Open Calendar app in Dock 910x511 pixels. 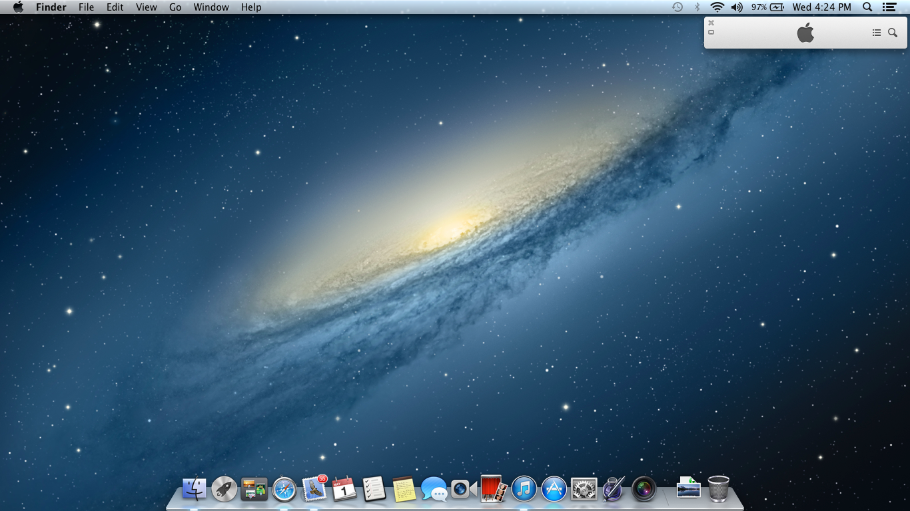pyautogui.click(x=344, y=489)
